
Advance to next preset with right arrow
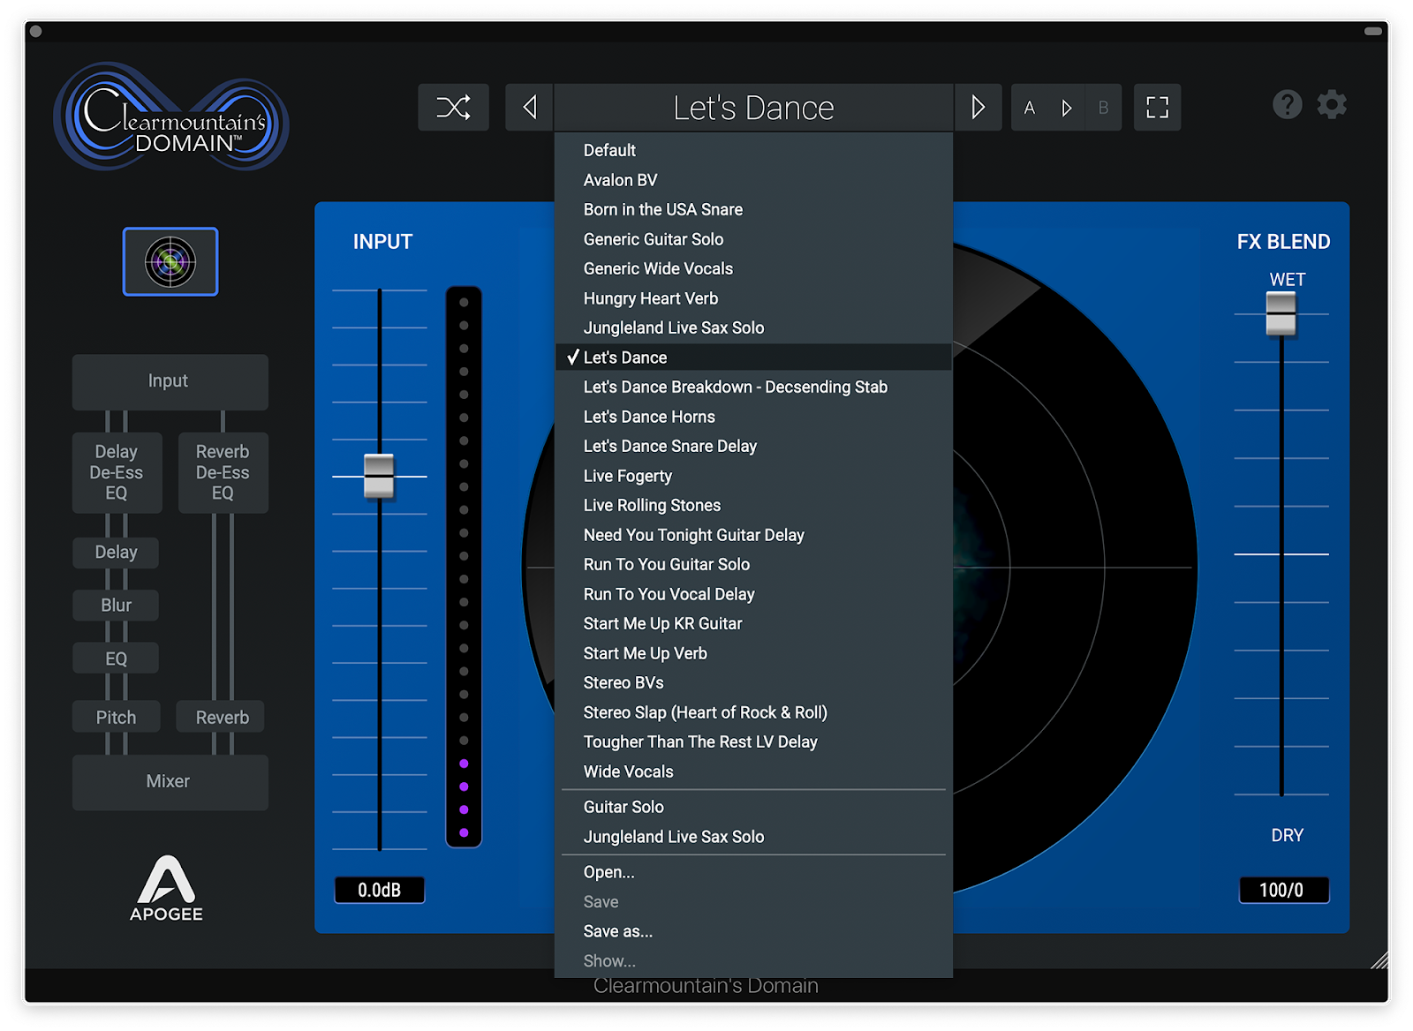click(x=978, y=108)
